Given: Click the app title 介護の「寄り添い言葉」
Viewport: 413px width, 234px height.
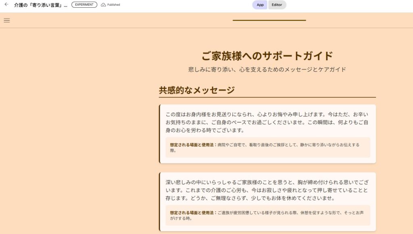Looking at the screenshot, I should 40,5.
